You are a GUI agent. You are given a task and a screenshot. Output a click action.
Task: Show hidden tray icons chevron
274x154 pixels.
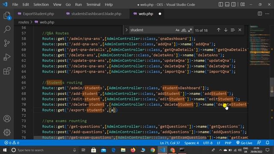tap(220, 150)
